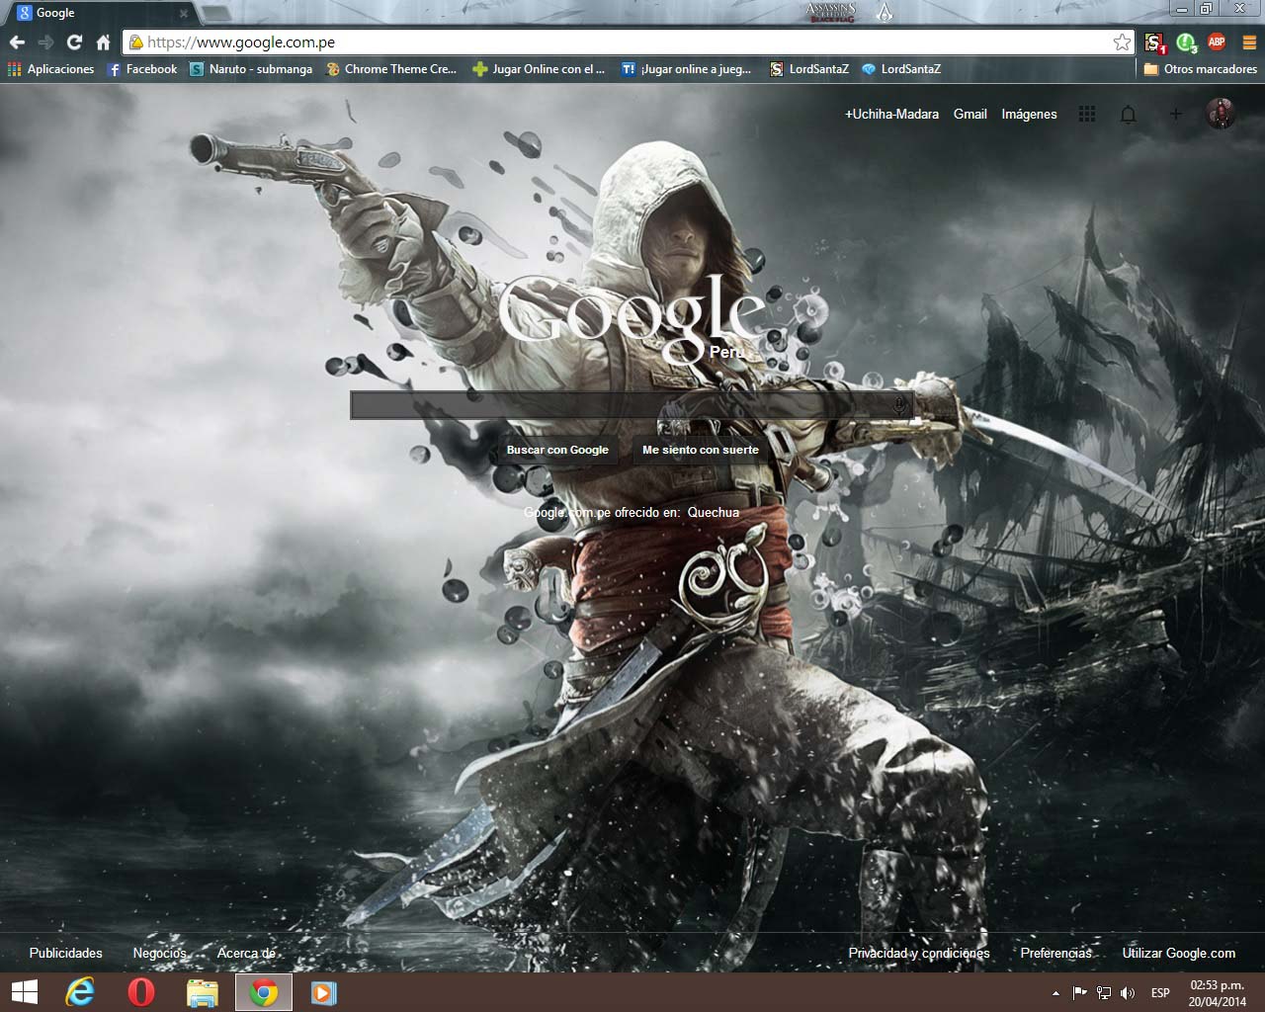Mute system volume via the speaker icon
The height and width of the screenshot is (1012, 1265).
1127,993
